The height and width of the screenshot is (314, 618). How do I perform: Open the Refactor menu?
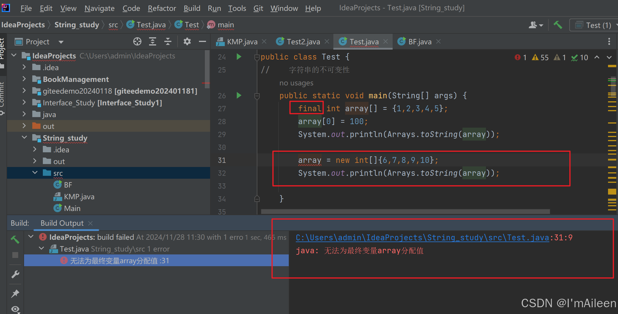coord(162,8)
